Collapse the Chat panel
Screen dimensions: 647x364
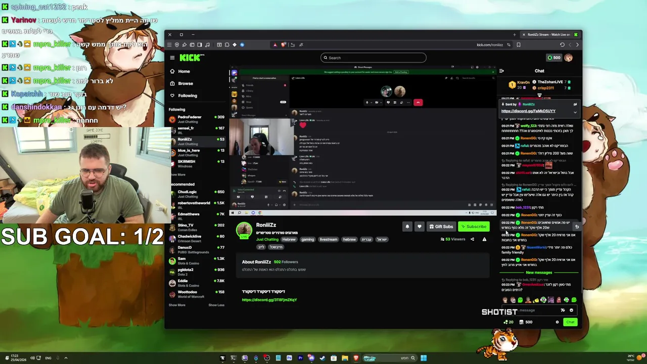[x=501, y=71]
